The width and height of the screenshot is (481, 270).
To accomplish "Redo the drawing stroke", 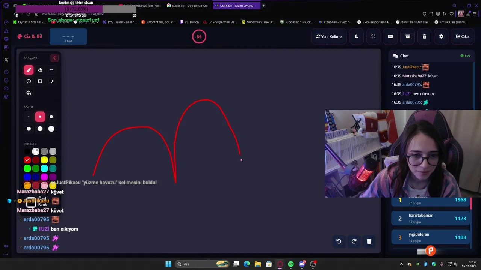I will coord(354,241).
